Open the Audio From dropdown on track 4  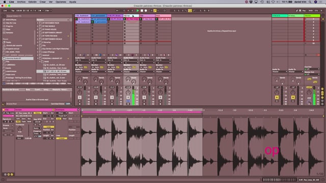[x=131, y=60]
